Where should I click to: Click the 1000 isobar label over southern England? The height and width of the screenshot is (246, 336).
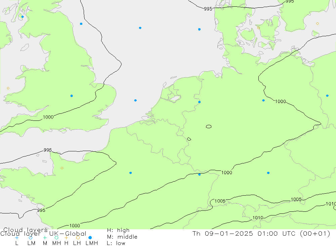pyautogui.click(x=48, y=117)
